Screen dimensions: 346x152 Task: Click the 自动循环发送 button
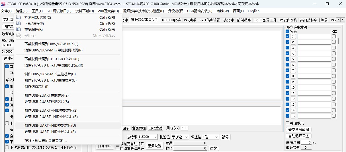click(x=298, y=136)
